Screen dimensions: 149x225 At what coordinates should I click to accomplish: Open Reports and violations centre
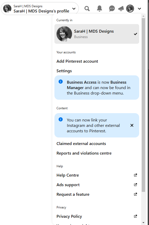(84, 153)
